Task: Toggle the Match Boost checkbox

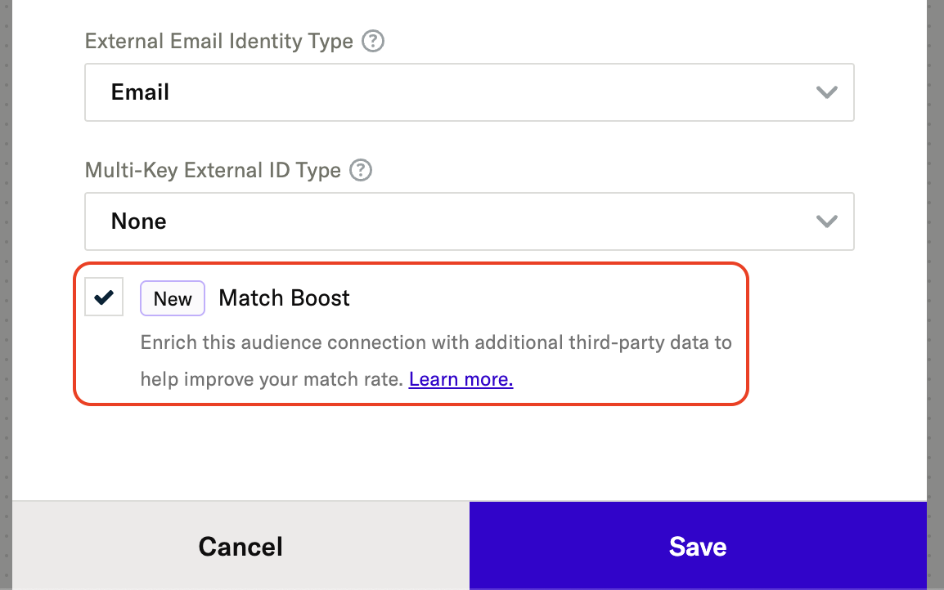Action: (x=104, y=297)
